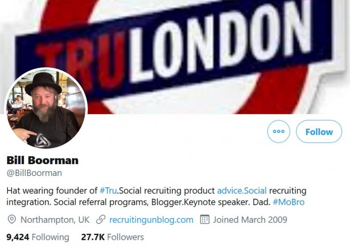Click the Joined March 2009 text
The image size is (350, 246).
250,219
